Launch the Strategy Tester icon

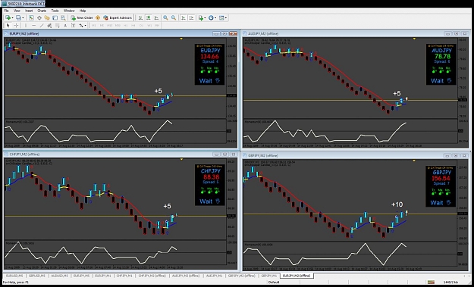(x=63, y=18)
